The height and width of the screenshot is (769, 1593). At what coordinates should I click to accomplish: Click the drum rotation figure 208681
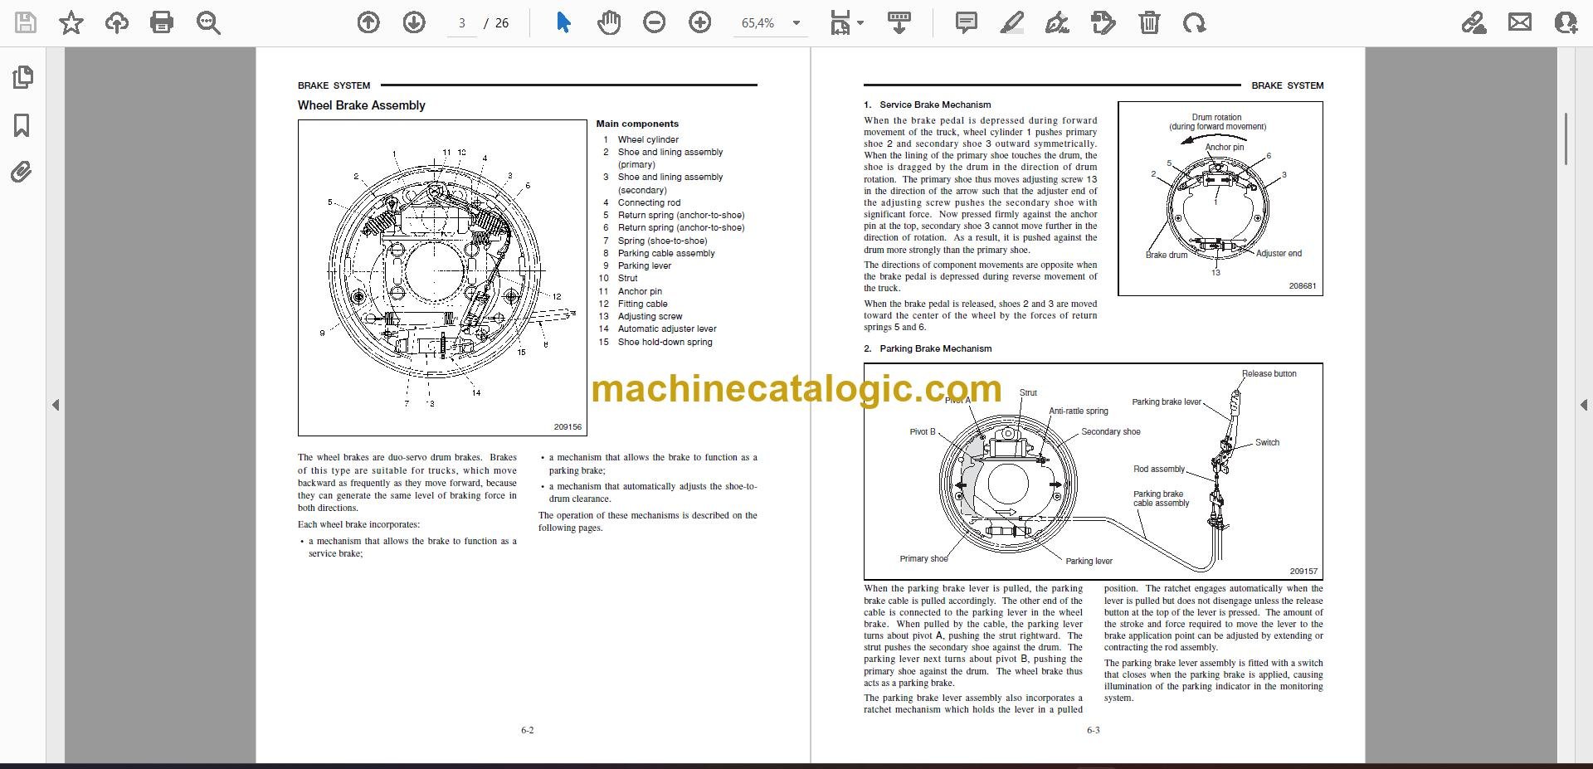(1220, 198)
